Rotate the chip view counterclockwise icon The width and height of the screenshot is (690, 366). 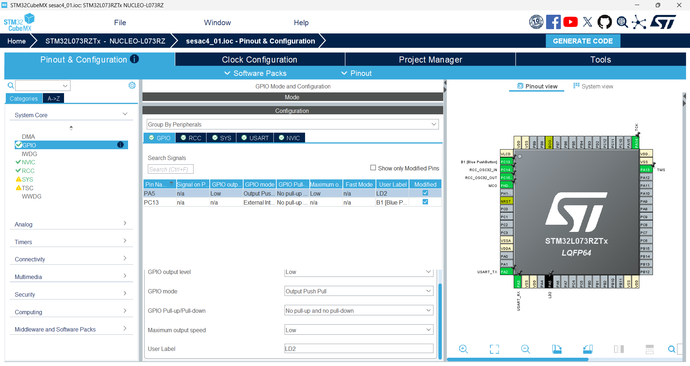[588, 349]
